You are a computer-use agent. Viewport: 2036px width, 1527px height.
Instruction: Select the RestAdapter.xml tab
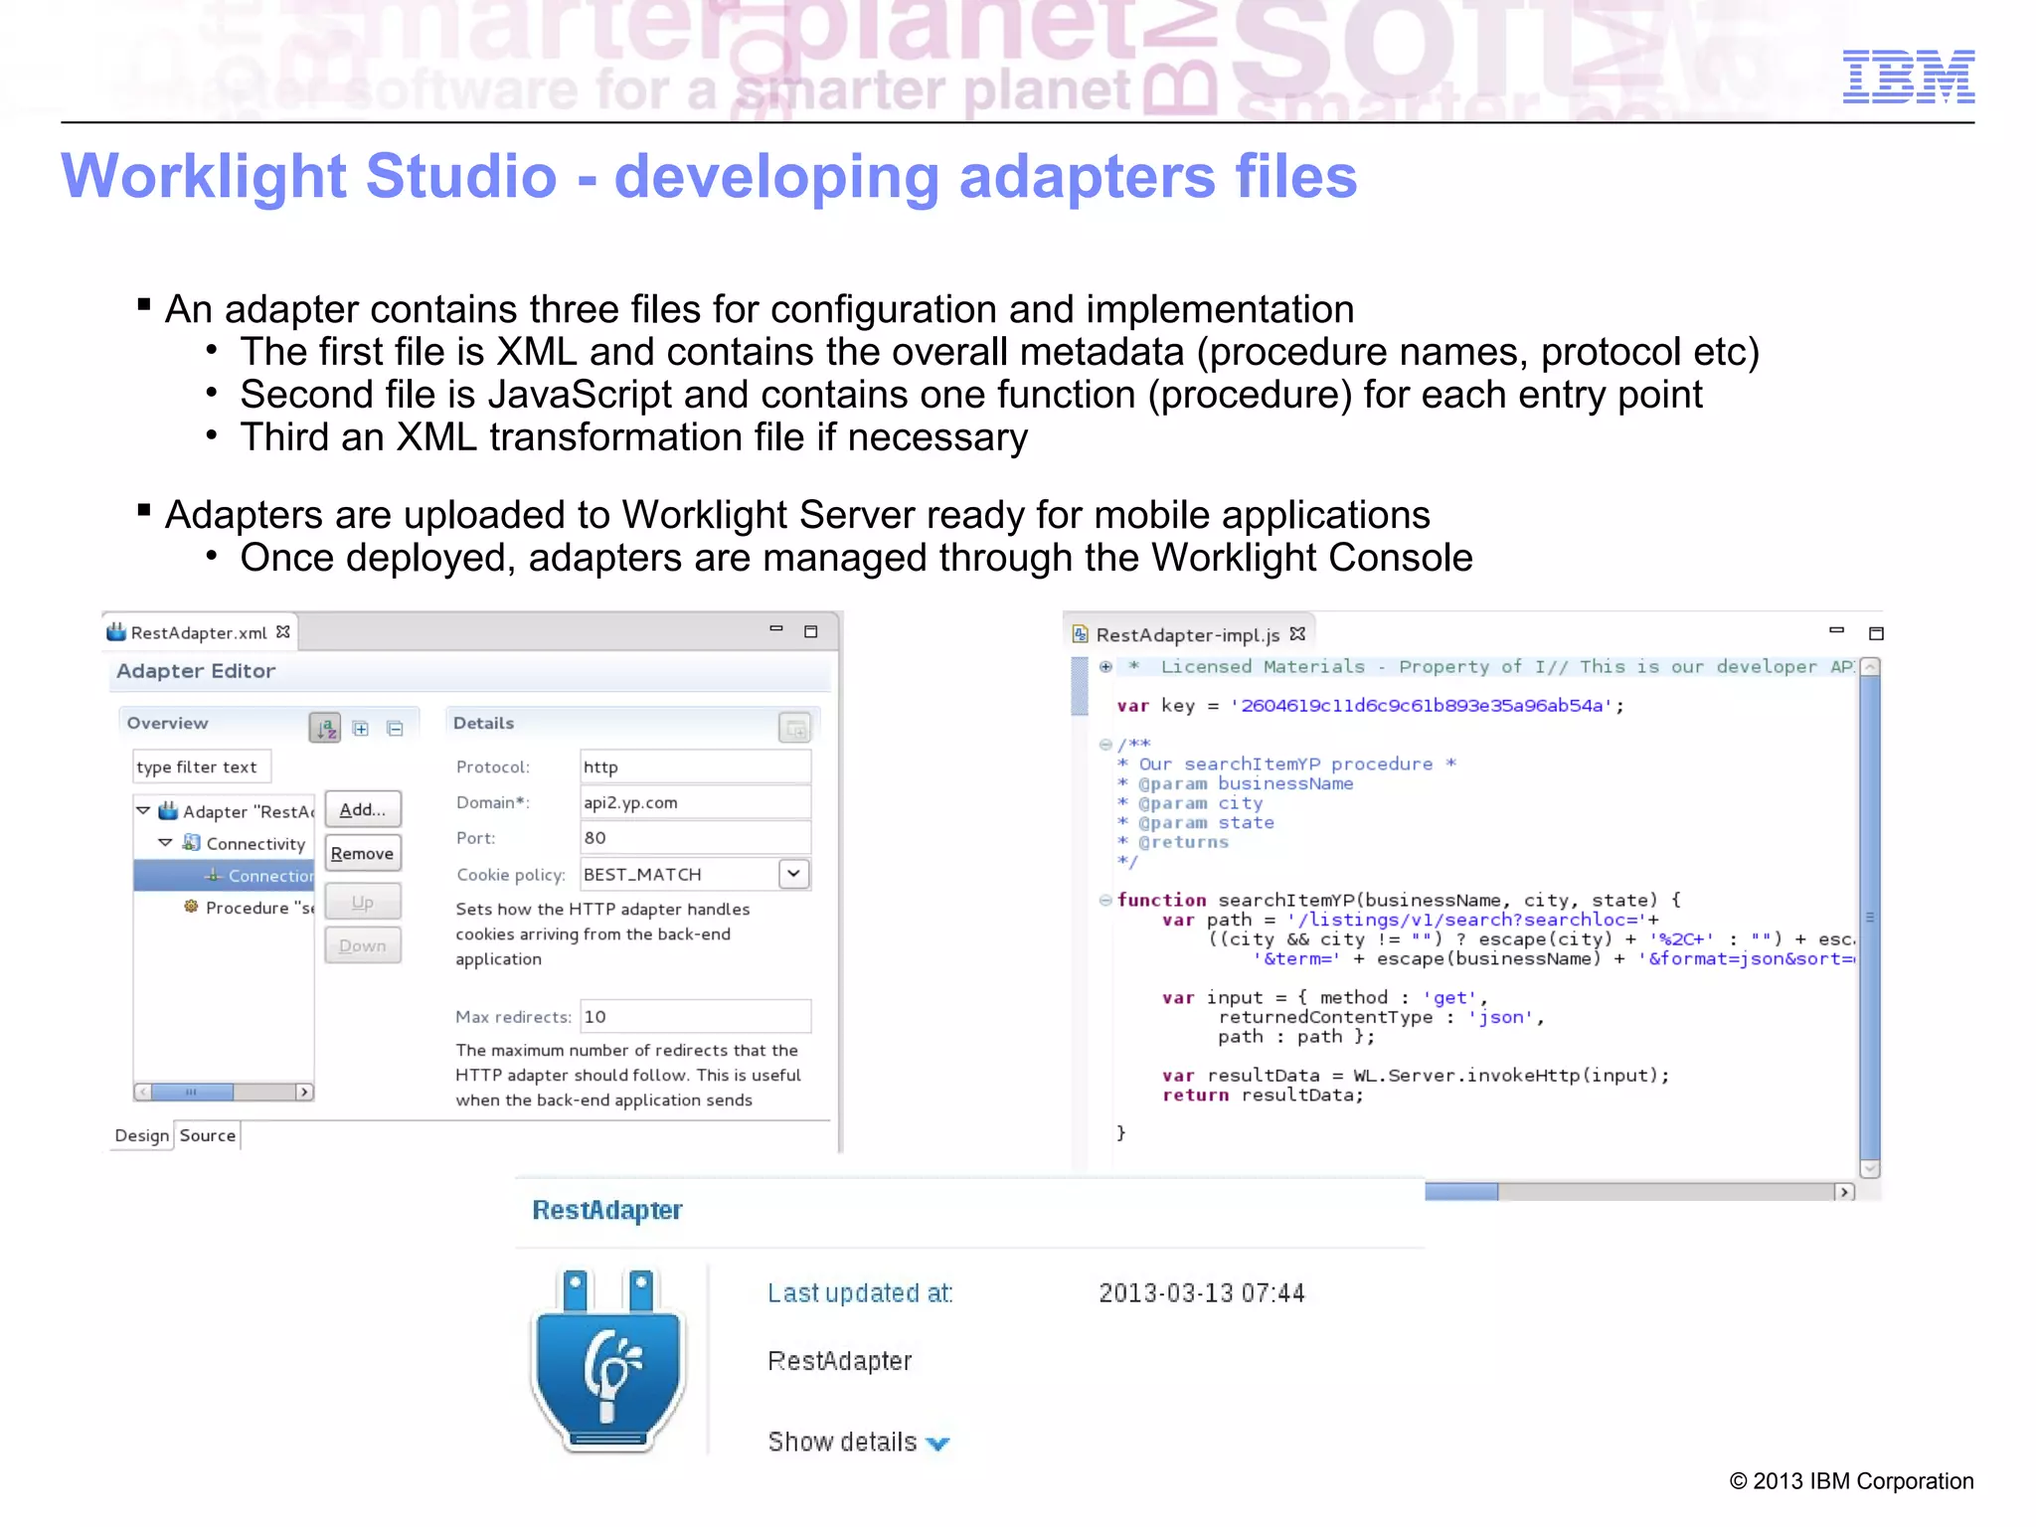pyautogui.click(x=198, y=632)
